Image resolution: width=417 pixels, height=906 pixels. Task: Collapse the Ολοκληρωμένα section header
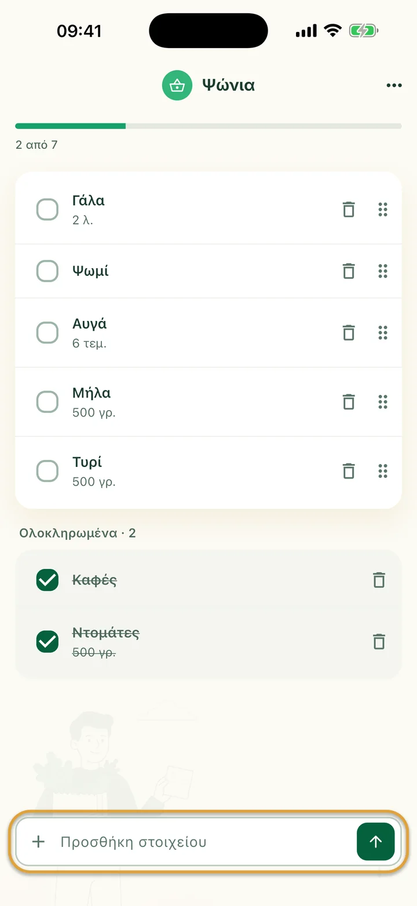tap(78, 533)
